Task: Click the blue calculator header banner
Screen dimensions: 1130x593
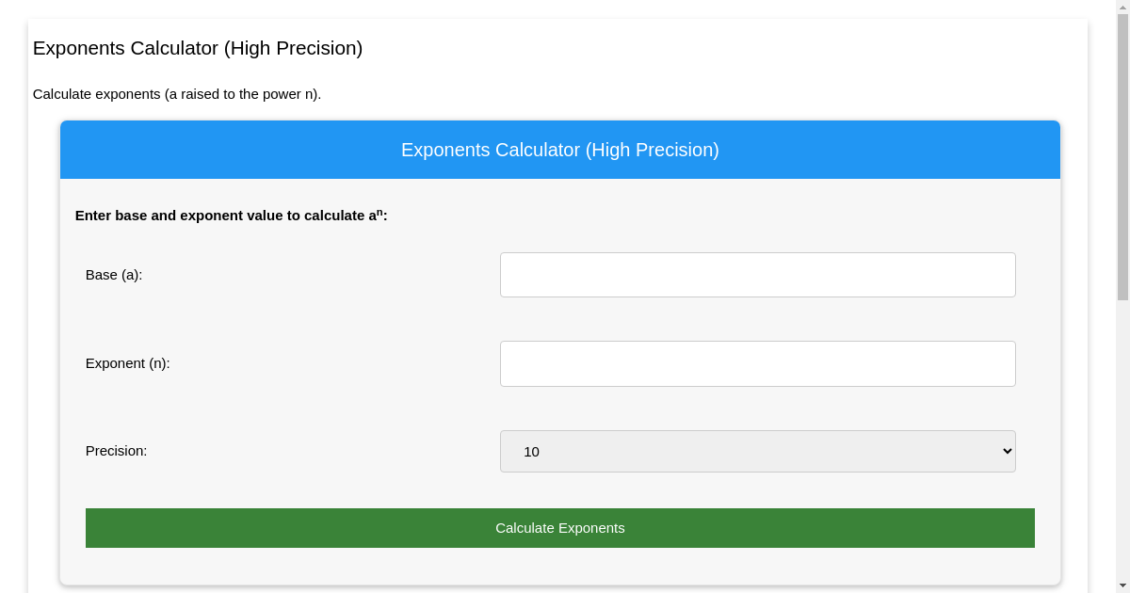Action: (559, 150)
